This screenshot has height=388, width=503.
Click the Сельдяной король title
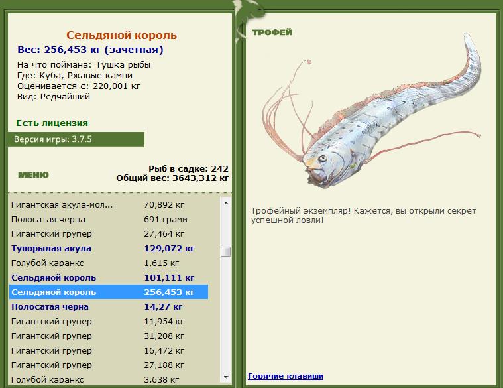pyautogui.click(x=121, y=35)
